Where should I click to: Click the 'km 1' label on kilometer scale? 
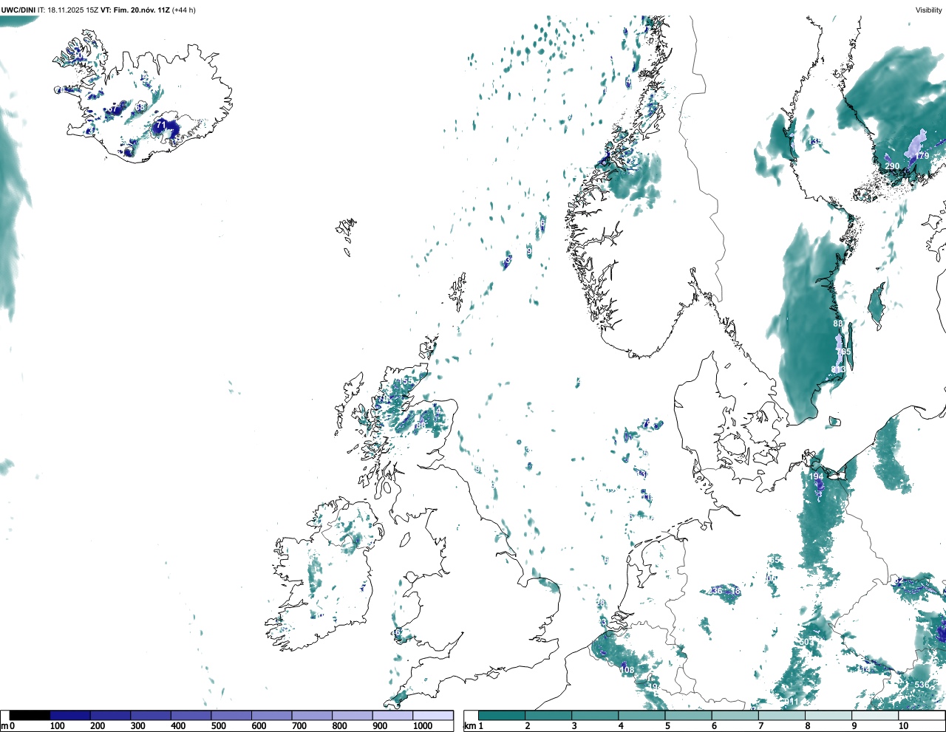[473, 726]
